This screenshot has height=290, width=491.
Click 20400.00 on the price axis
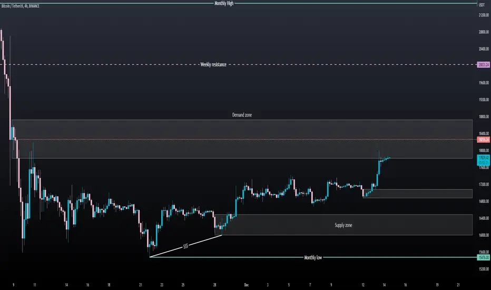pyautogui.click(x=484, y=49)
